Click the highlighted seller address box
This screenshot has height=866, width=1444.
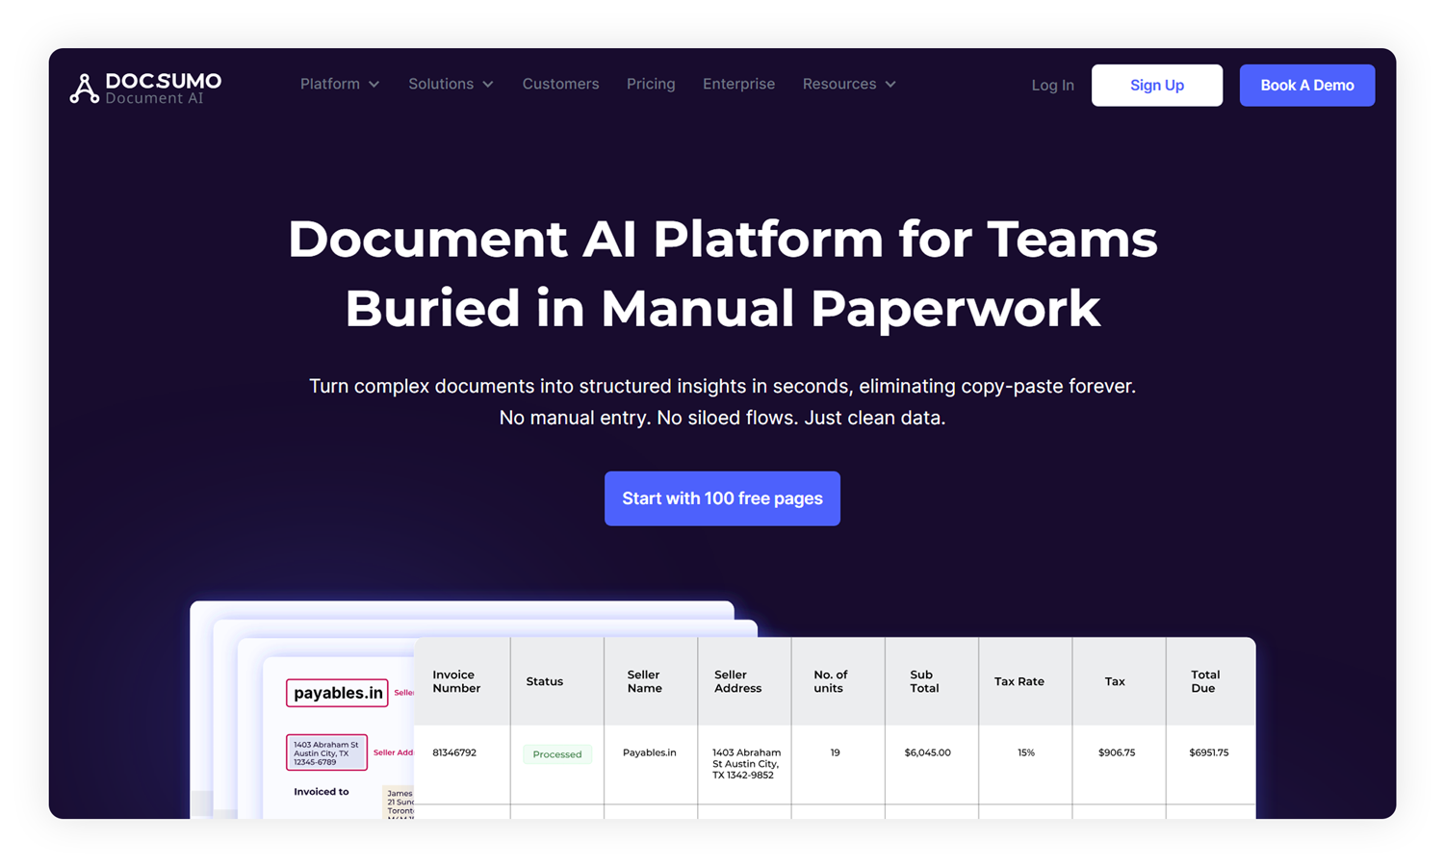pyautogui.click(x=326, y=752)
